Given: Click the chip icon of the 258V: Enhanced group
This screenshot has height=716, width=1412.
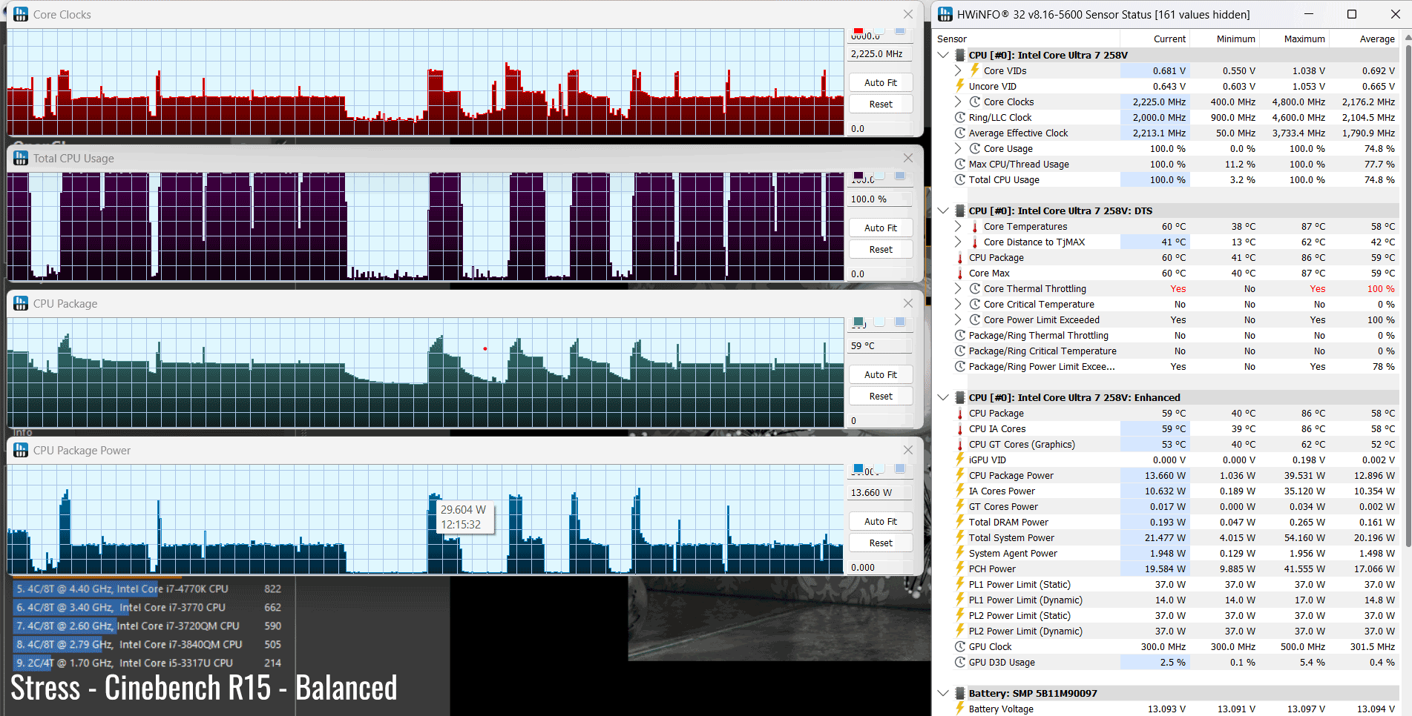Looking at the screenshot, I should (959, 397).
